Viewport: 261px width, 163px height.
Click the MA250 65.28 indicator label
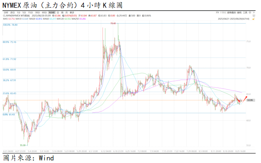[x=79, y=19]
